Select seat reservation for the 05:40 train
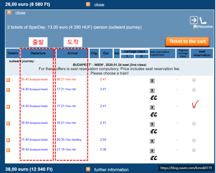The width and height of the screenshot is (216, 173). [194, 80]
